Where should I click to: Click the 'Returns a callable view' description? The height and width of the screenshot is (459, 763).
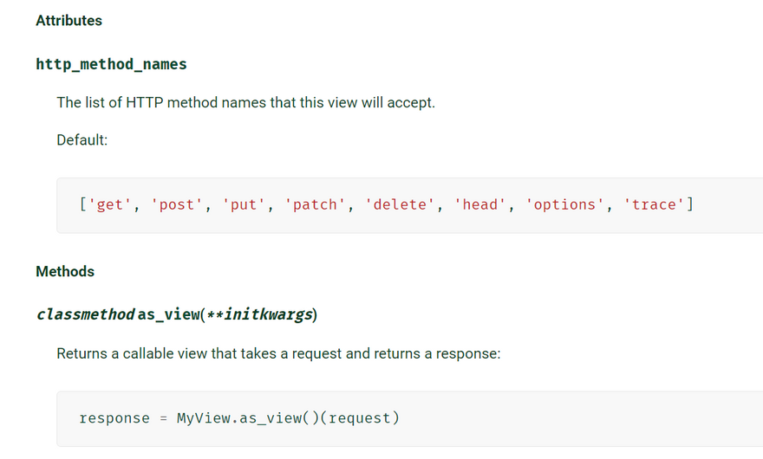(277, 354)
